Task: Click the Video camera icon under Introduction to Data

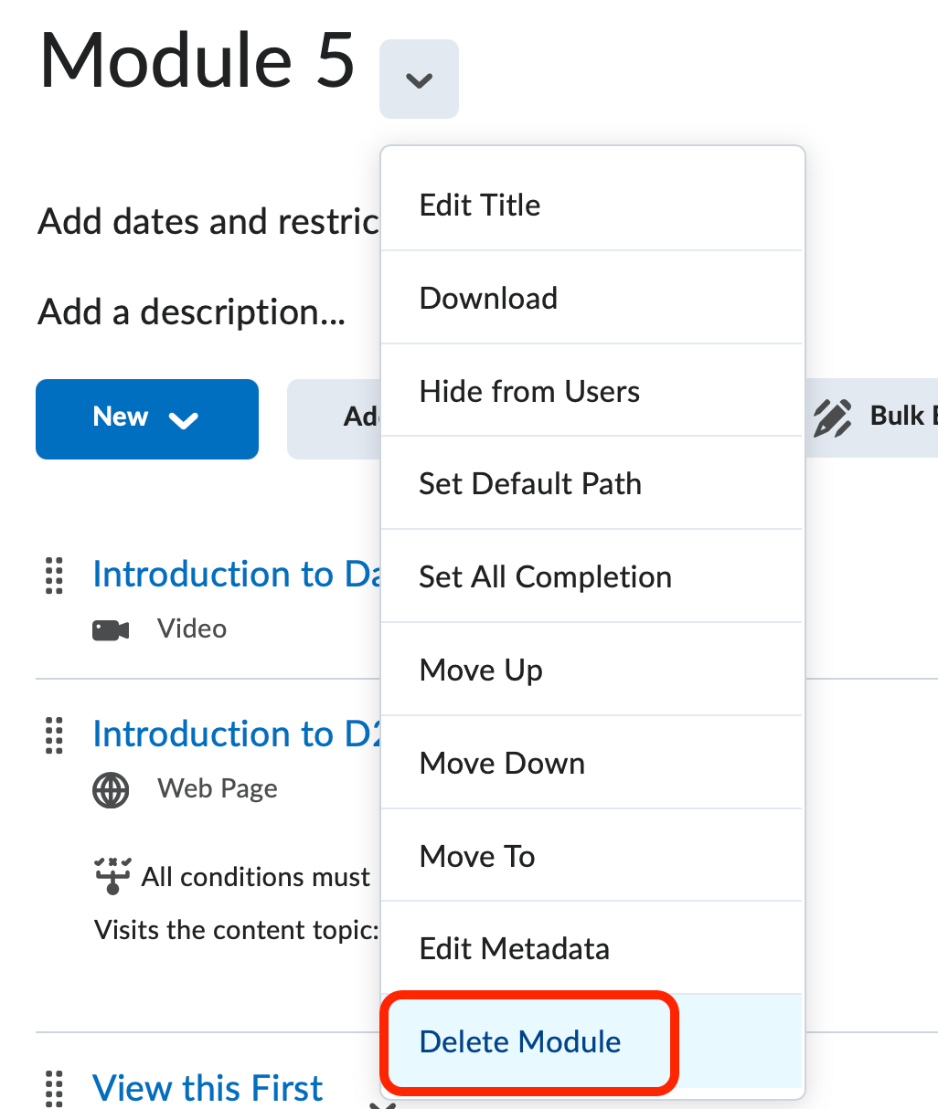Action: (x=109, y=628)
